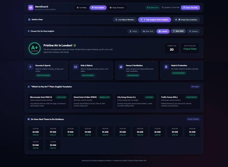Switch to City Insights (Plain English) view
Screen dimensions: 228x167
click(x=154, y=20)
